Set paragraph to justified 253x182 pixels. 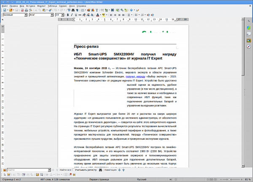[123, 15]
